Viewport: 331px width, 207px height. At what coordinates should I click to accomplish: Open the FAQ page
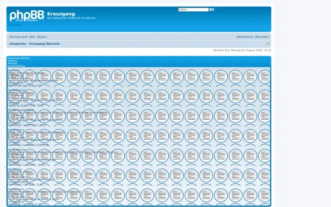(x=32, y=37)
